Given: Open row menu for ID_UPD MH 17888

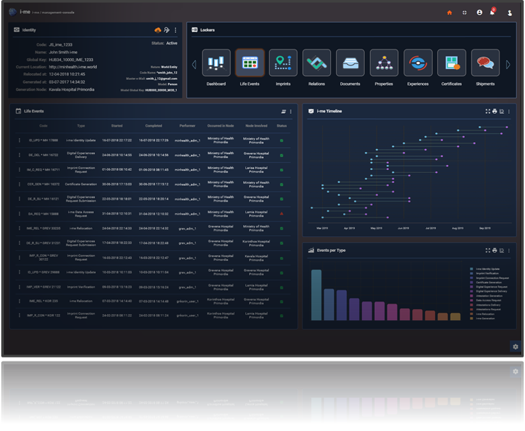Looking at the screenshot, I should tap(19, 140).
